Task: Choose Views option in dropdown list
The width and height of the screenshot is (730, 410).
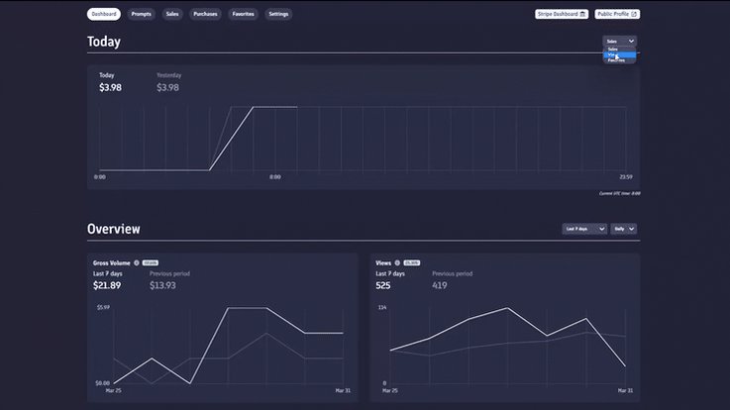Action: 620,54
